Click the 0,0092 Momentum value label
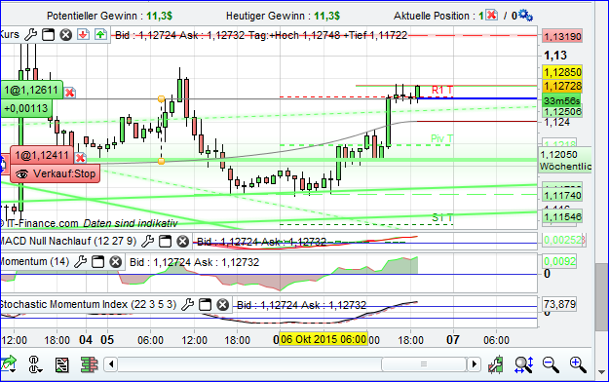Screen dimensions: 609x382 tap(559, 261)
